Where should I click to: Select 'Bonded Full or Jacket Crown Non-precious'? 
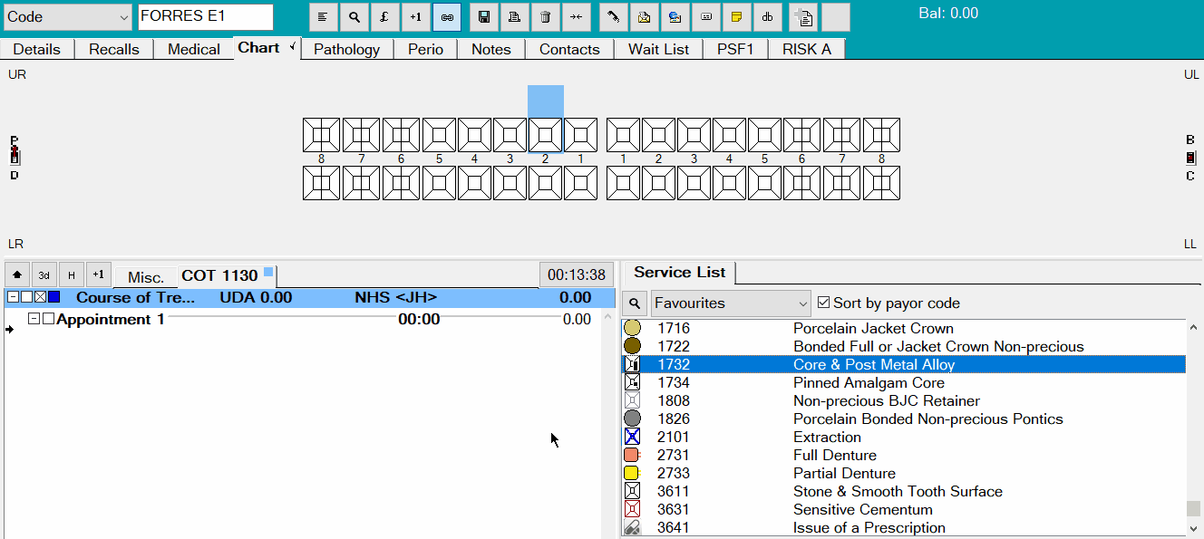click(938, 346)
